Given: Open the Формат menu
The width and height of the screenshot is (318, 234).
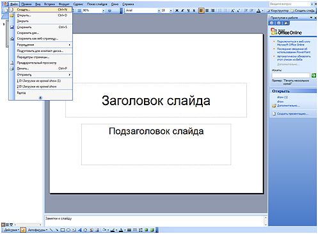Looking at the screenshot, I should (64, 4).
